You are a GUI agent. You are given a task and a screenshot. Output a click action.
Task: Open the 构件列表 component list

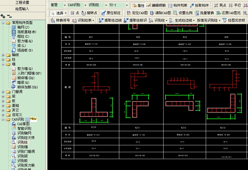tap(178, 5)
